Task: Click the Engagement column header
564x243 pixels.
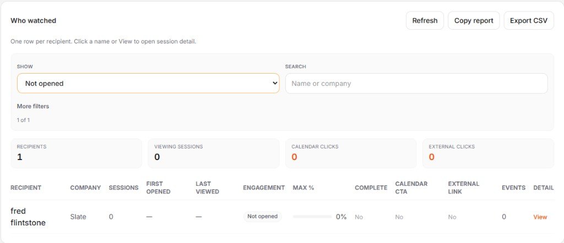Action: [264, 187]
